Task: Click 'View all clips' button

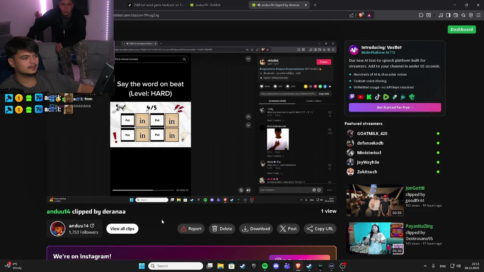Action: click(122, 229)
